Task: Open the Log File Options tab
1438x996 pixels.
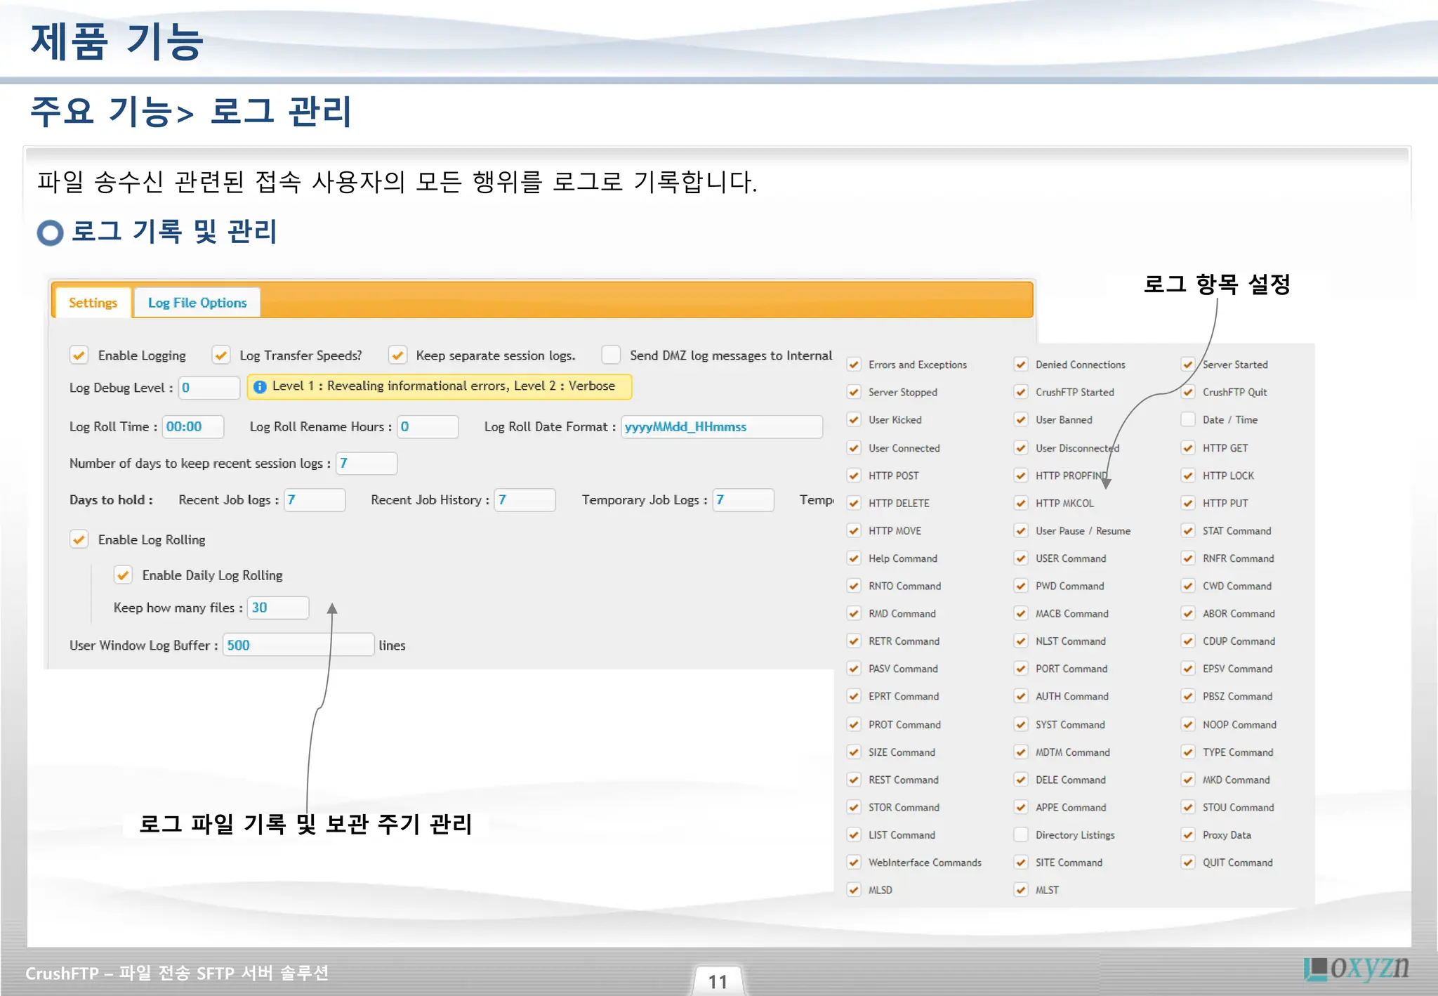Action: click(x=197, y=303)
